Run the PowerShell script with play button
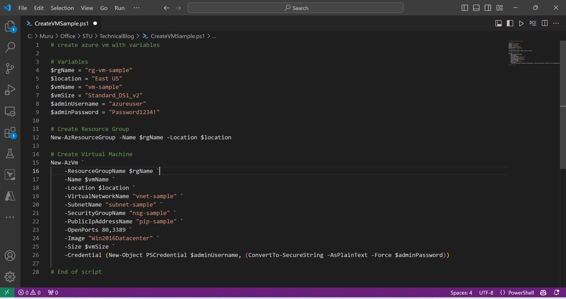The image size is (566, 299). (521, 24)
